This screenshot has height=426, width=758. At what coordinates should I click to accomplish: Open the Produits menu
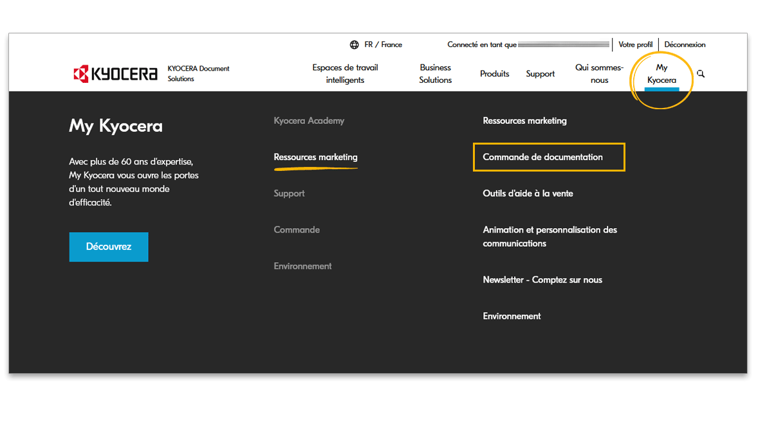click(x=494, y=74)
